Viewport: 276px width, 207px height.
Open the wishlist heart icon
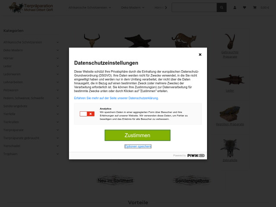(245, 8)
